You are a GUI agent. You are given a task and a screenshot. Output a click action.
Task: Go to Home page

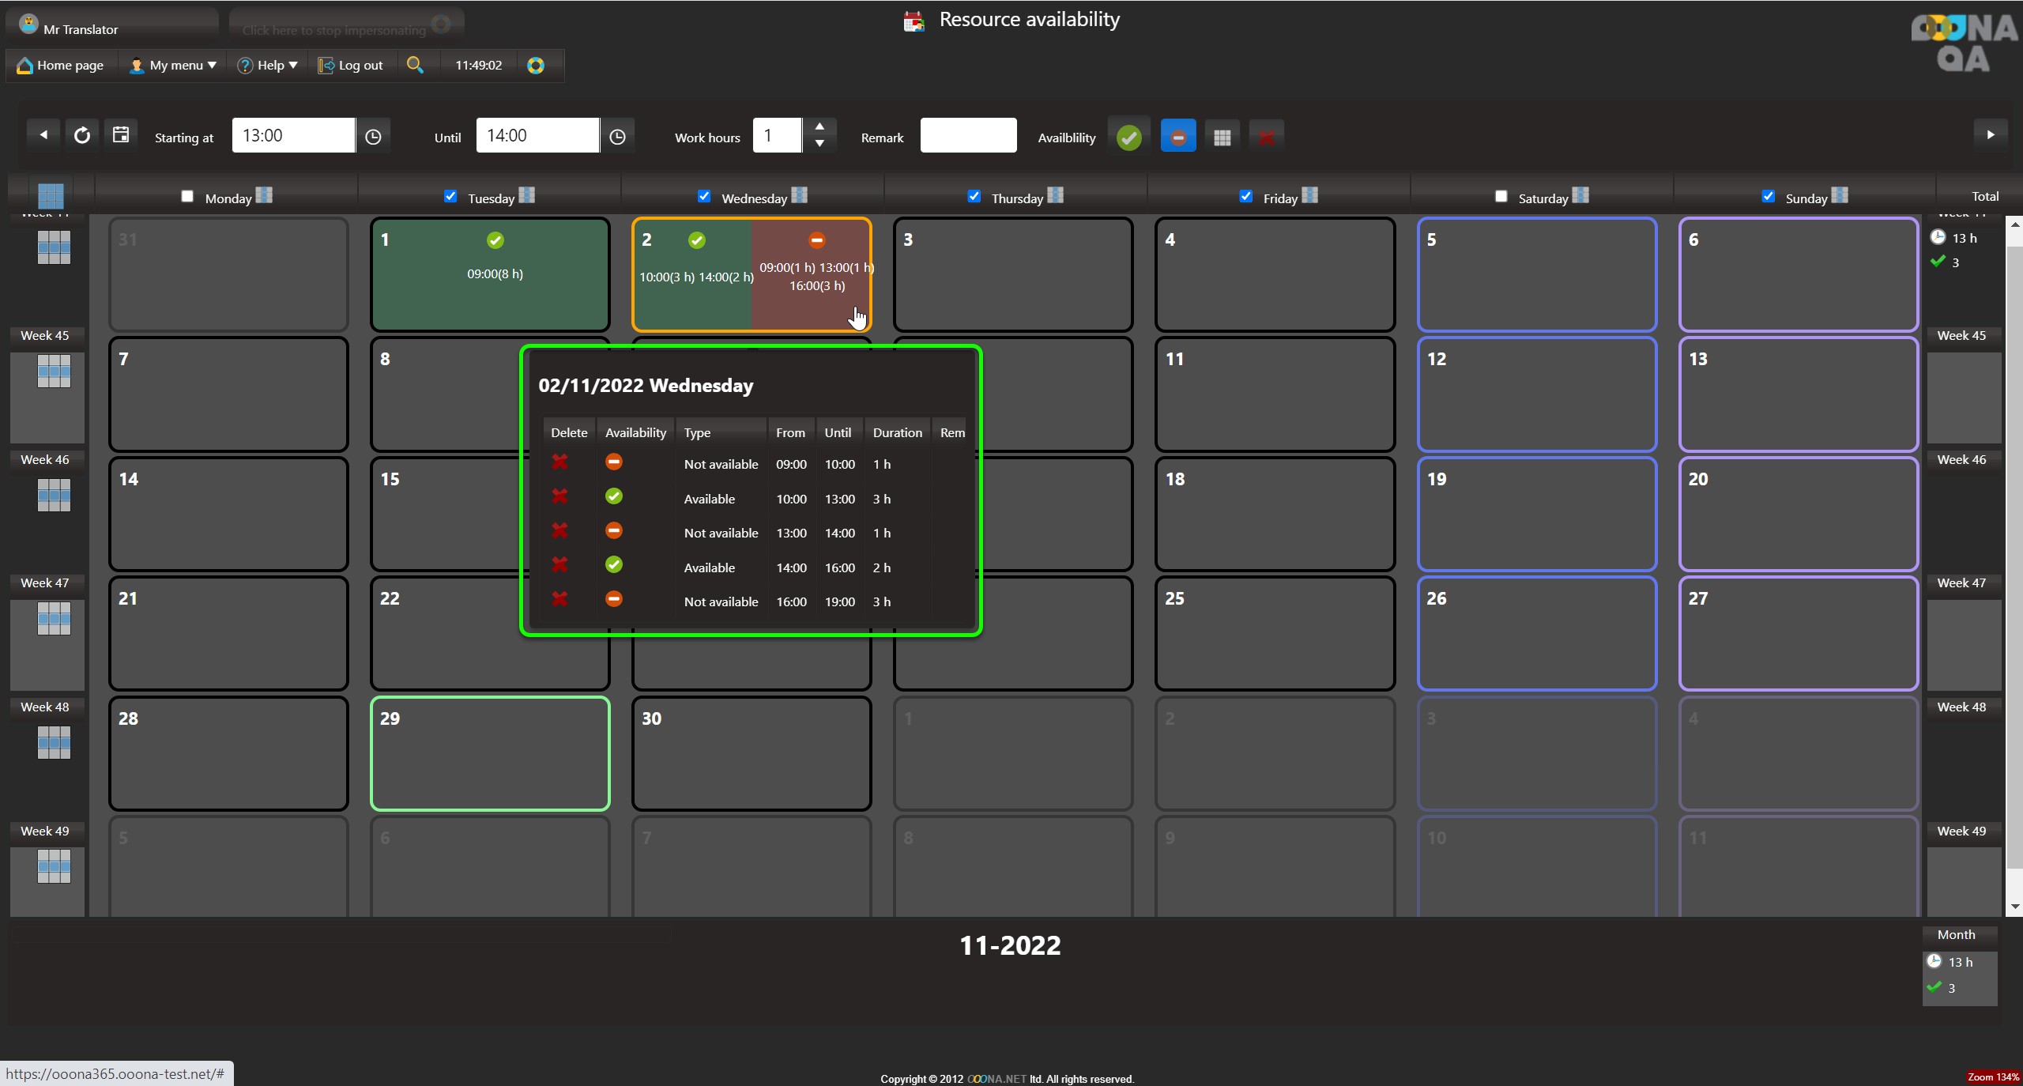click(x=60, y=65)
